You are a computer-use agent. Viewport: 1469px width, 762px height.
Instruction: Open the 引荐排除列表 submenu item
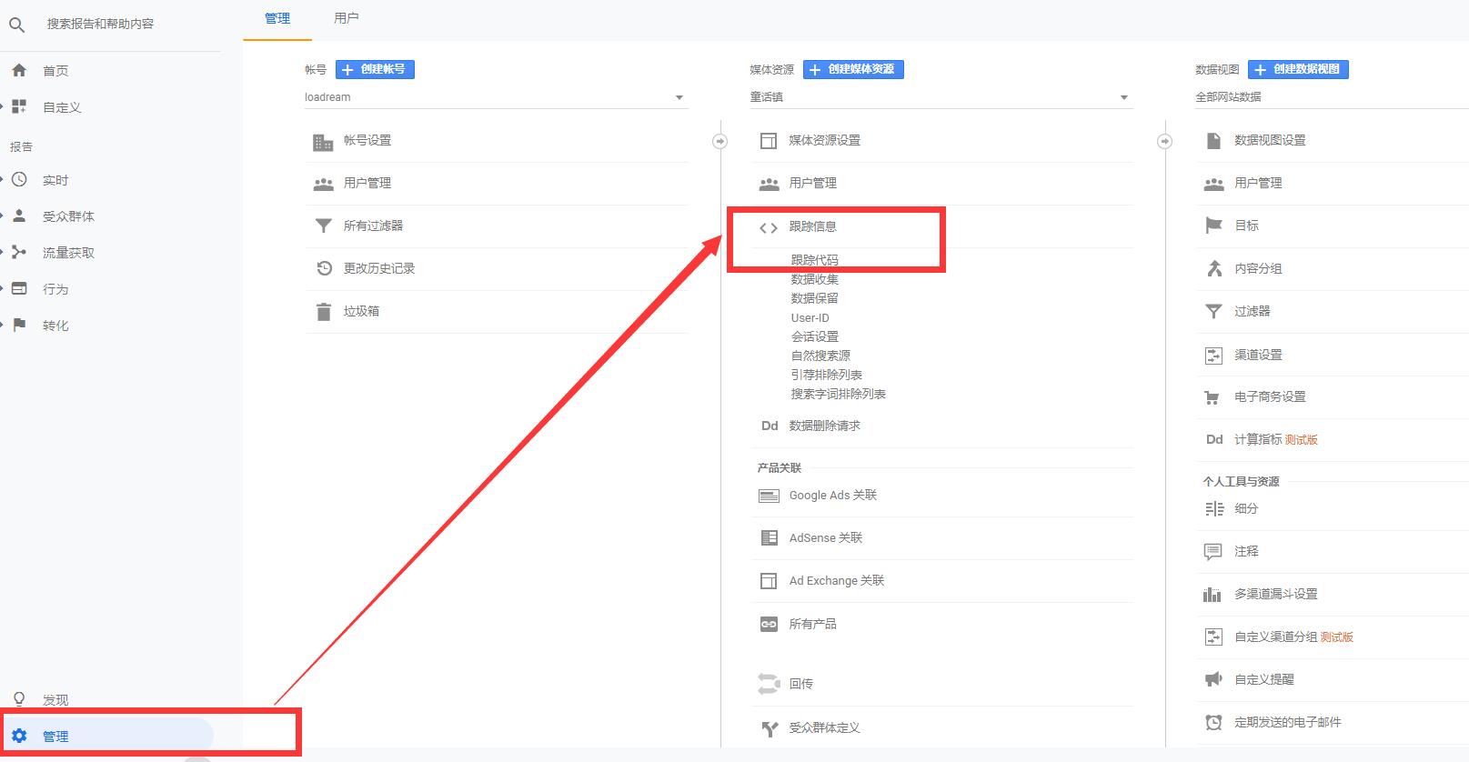pos(826,375)
